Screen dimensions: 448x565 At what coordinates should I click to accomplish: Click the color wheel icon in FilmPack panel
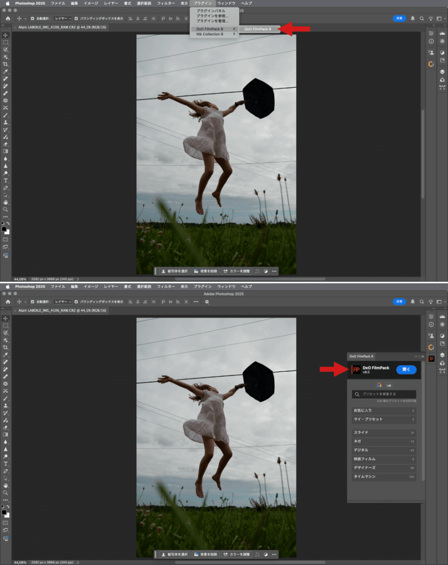pyautogui.click(x=379, y=385)
